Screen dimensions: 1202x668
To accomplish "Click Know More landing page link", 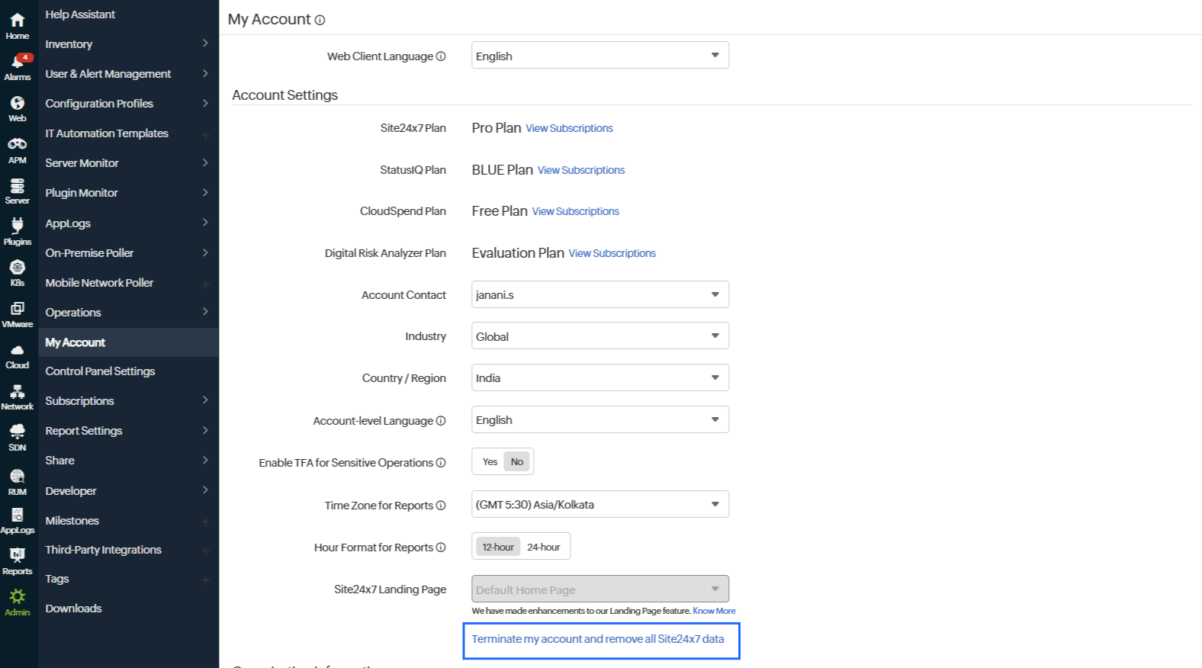I will point(714,611).
